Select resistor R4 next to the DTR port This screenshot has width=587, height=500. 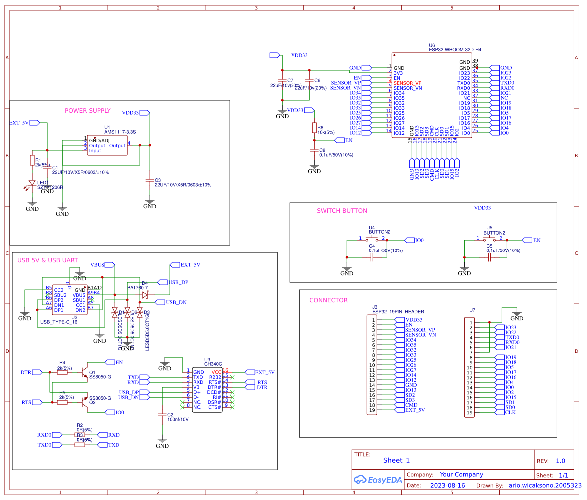(x=62, y=372)
